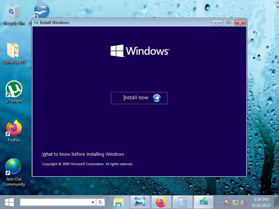Open the partially hidden OpenOffice desktop shortcut
Viewport: 279px width, 209px height.
[41, 11]
